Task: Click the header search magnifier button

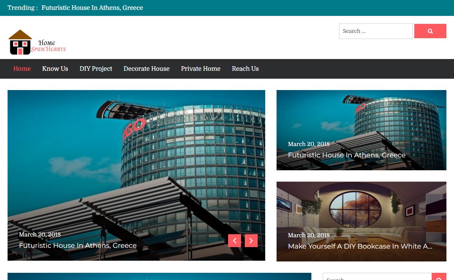Action: pyautogui.click(x=430, y=31)
